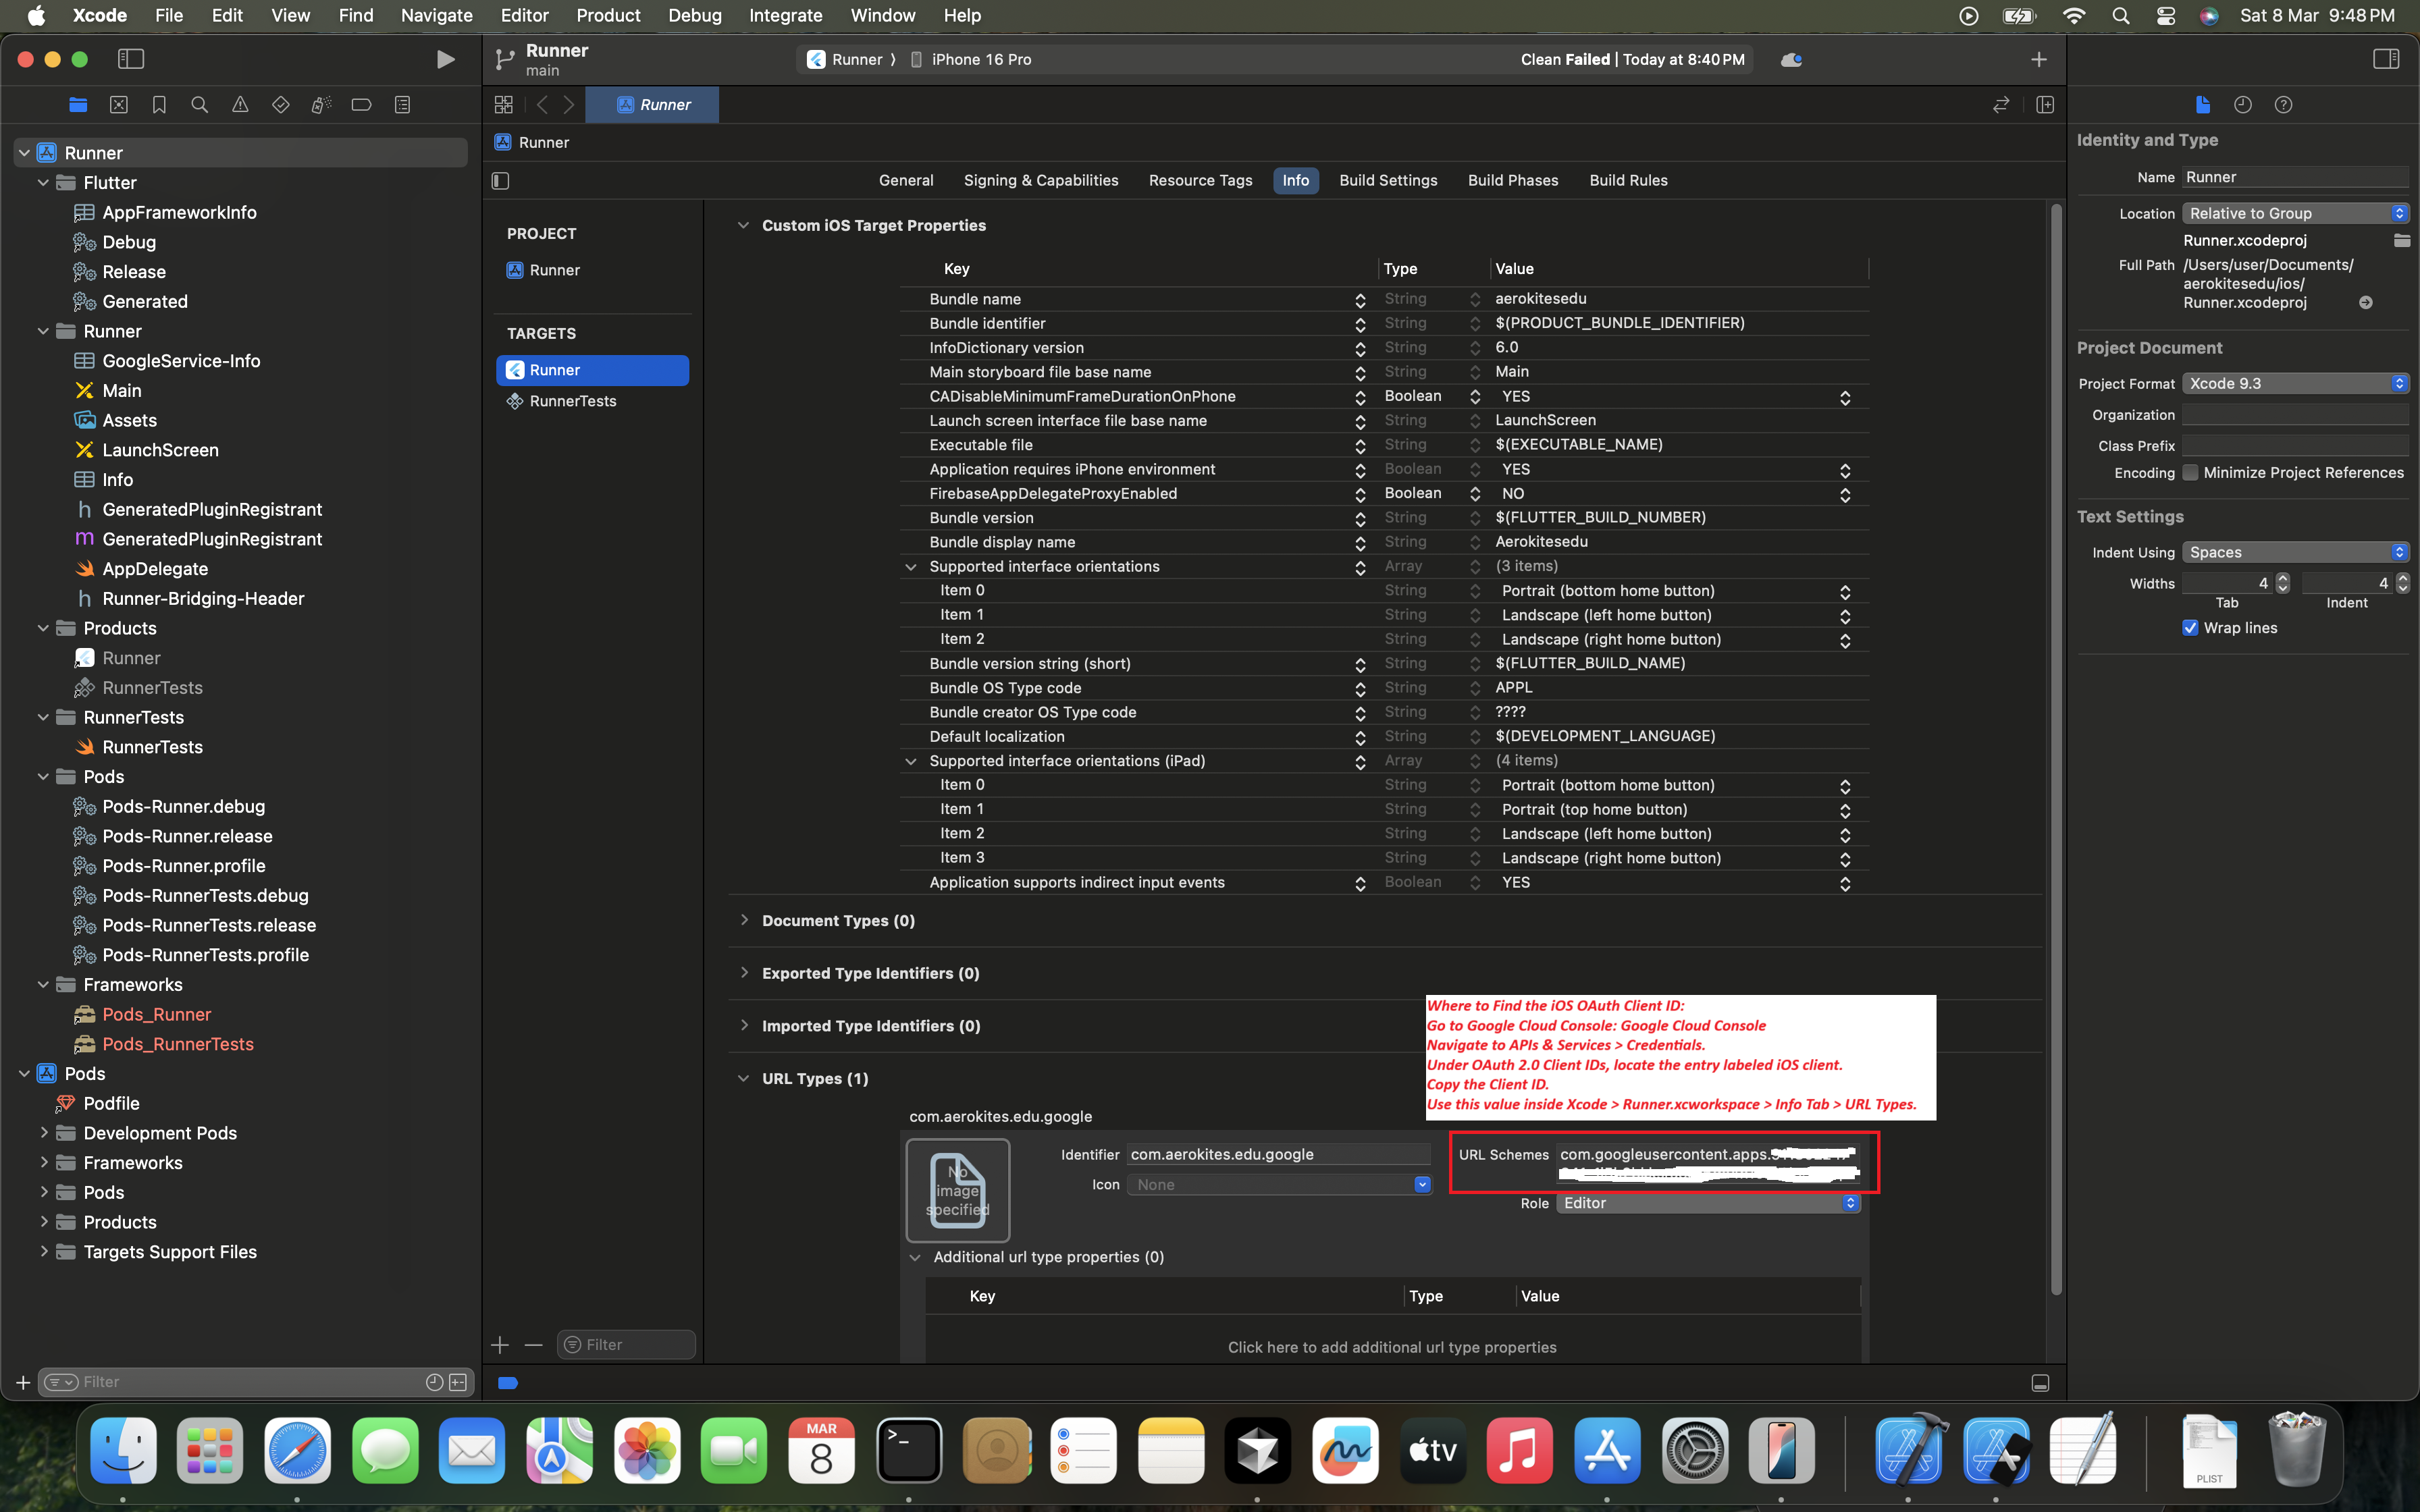
Task: Open Finder from the Dock
Action: pyautogui.click(x=123, y=1450)
